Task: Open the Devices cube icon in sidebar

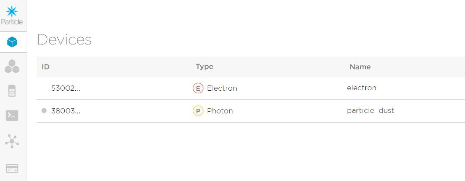Action: click(x=12, y=42)
